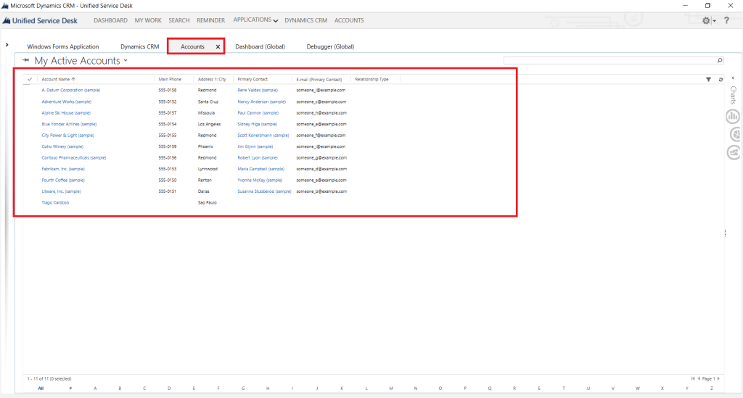This screenshot has height=398, width=743.
Task: Go to next page of records
Action: click(718, 378)
